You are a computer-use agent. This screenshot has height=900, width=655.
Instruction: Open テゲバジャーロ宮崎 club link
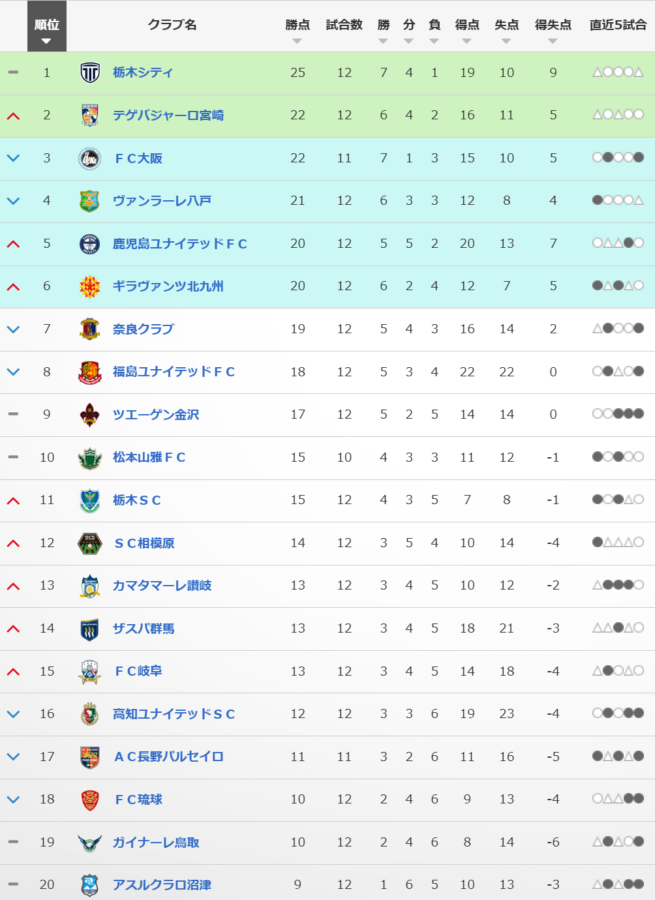click(168, 115)
